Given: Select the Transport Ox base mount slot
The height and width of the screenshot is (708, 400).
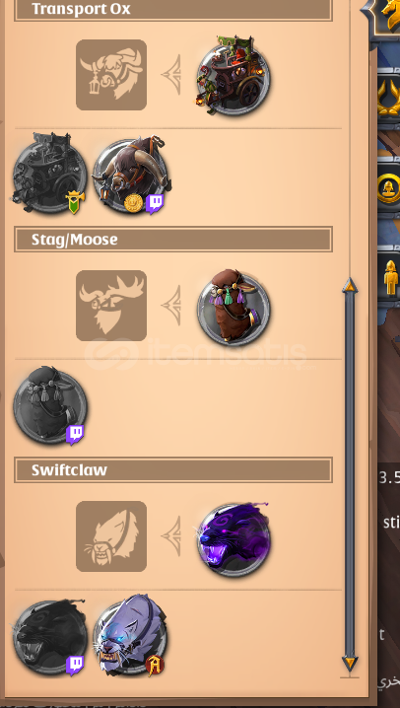Looking at the screenshot, I should (x=111, y=75).
